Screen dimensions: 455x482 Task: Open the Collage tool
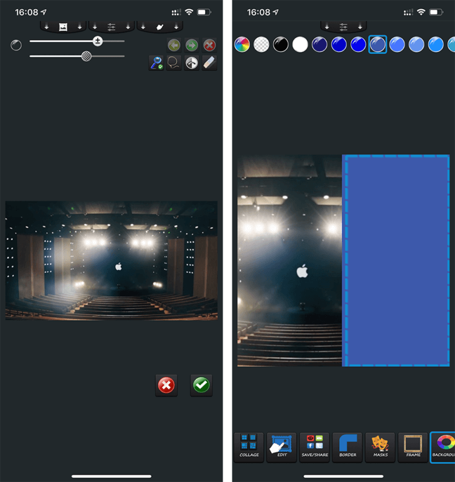249,447
